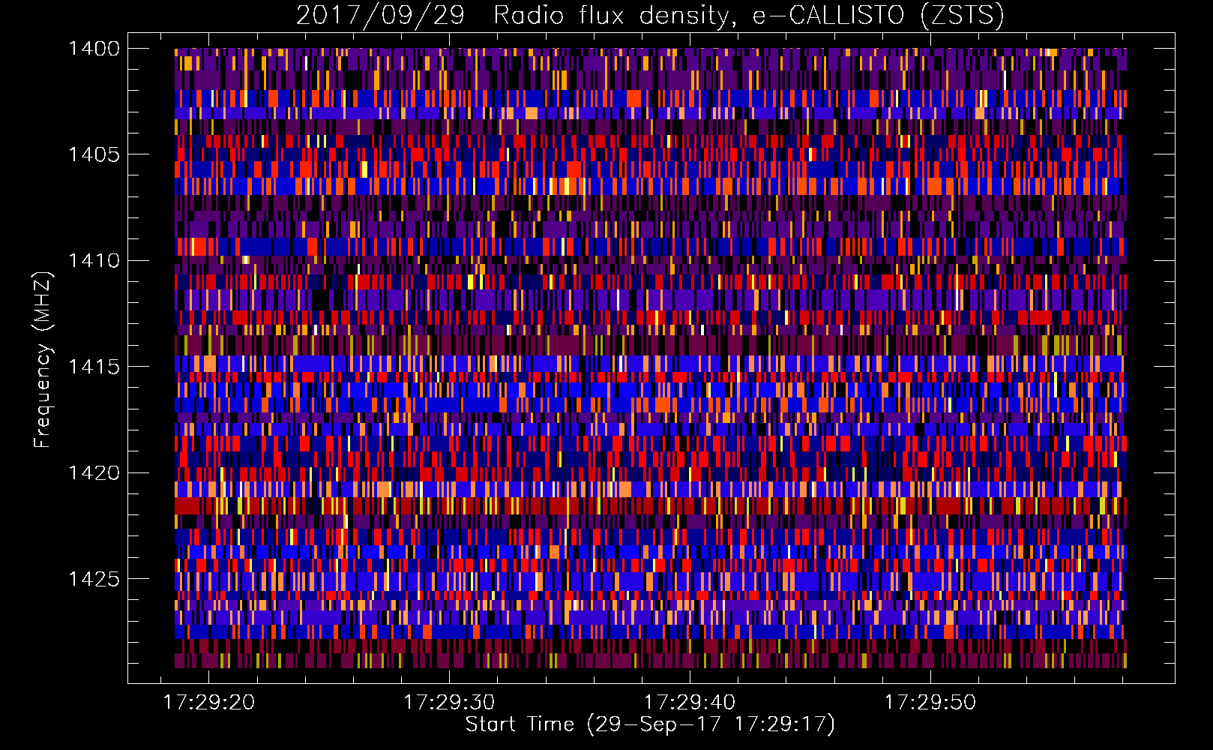Click the 1400 frequency tick label
1213x750 pixels.
click(x=94, y=49)
